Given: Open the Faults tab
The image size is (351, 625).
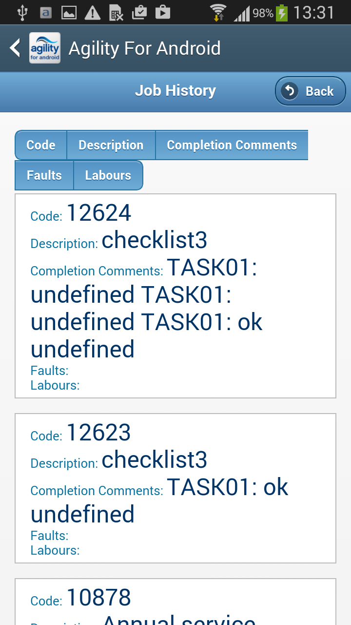Looking at the screenshot, I should [44, 175].
